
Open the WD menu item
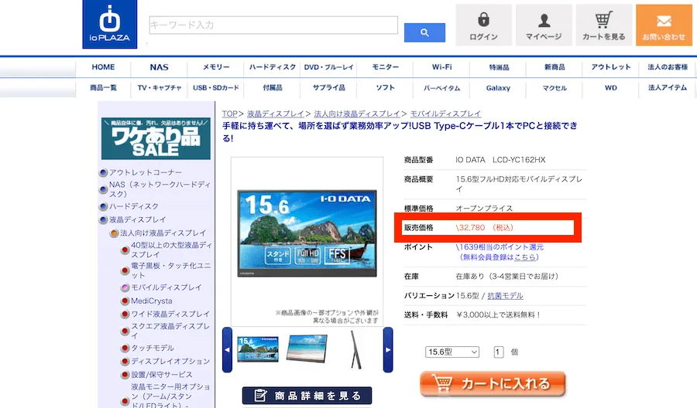pyautogui.click(x=611, y=88)
